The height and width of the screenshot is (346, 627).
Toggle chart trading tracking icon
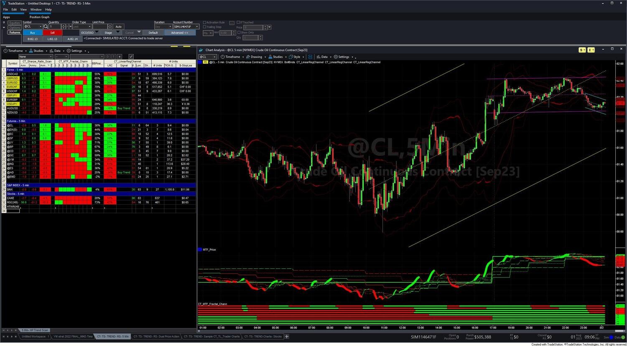coord(310,57)
